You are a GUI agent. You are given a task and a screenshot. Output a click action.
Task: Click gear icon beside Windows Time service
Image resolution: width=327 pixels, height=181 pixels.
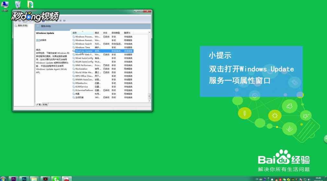(74, 47)
